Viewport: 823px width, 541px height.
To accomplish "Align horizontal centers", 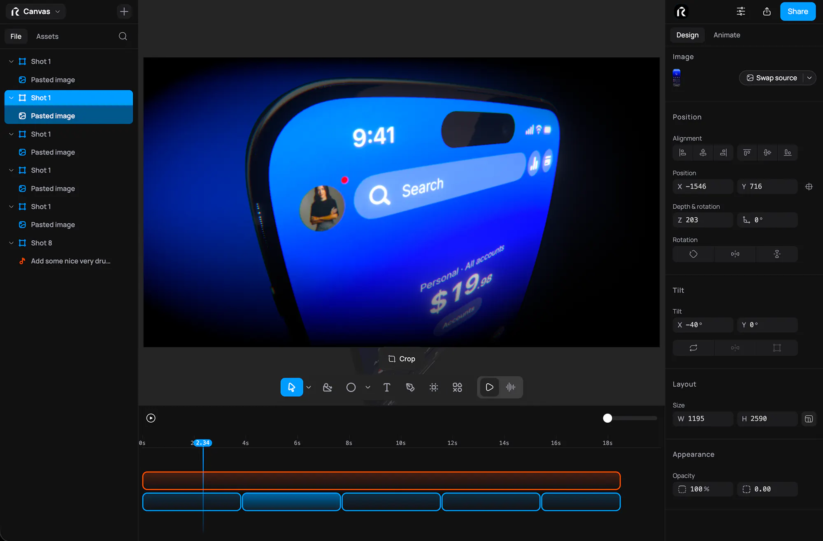I will [x=703, y=153].
